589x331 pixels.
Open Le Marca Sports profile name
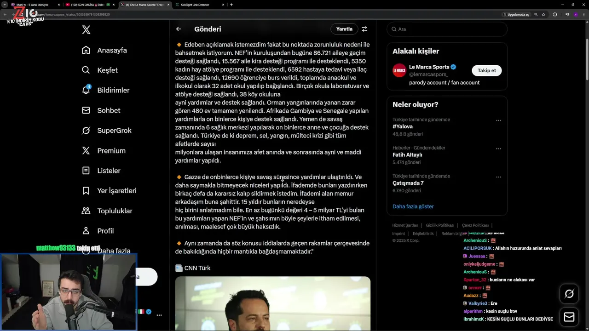429,67
